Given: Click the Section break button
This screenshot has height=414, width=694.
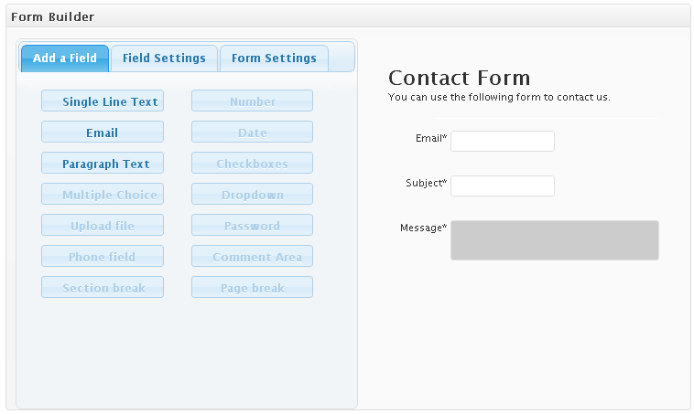Looking at the screenshot, I should click(103, 288).
